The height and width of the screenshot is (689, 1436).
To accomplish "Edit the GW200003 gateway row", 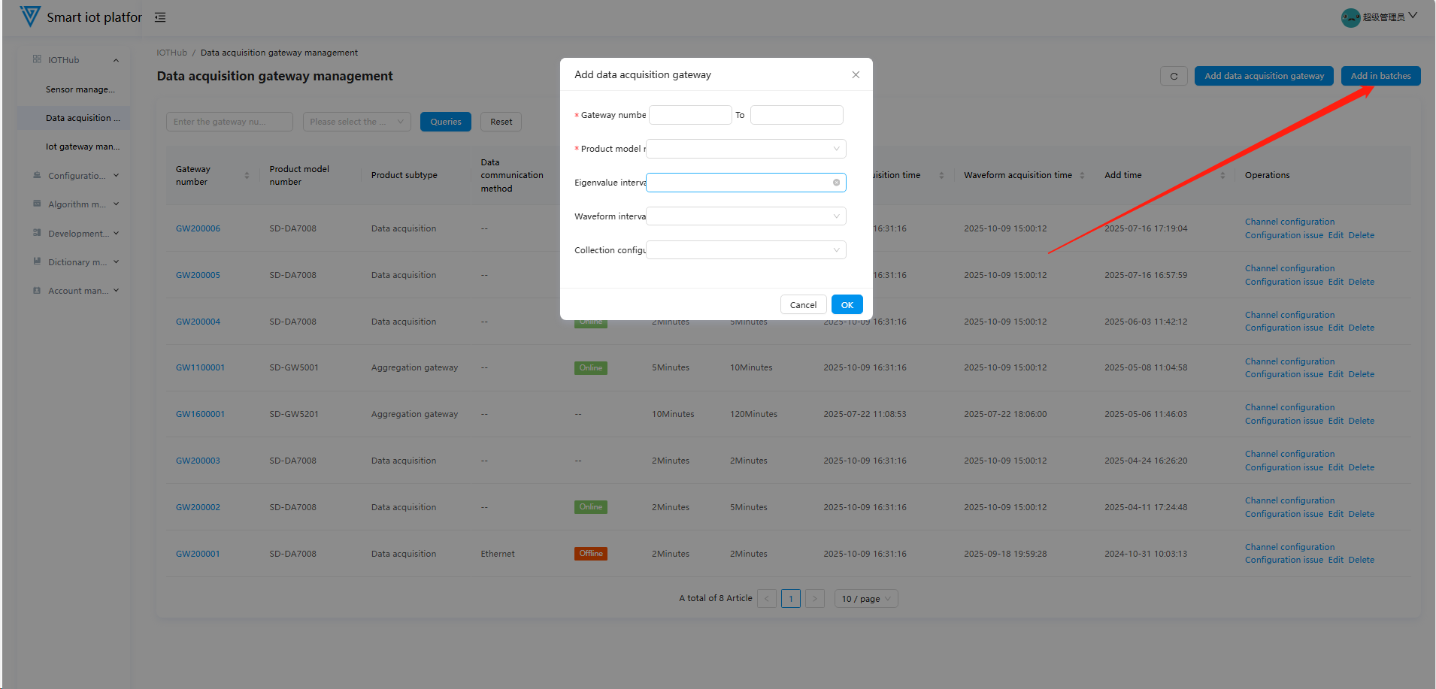I will point(1335,467).
